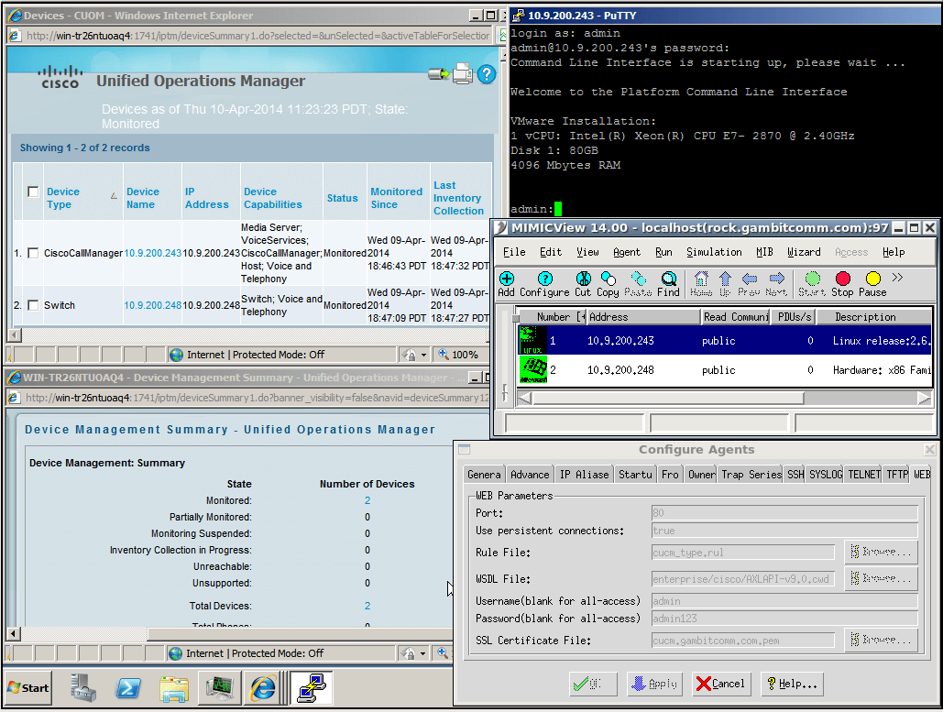The width and height of the screenshot is (943, 712).
Task: Tick the checkbox for the CiscoCallManager row
Action: (33, 253)
